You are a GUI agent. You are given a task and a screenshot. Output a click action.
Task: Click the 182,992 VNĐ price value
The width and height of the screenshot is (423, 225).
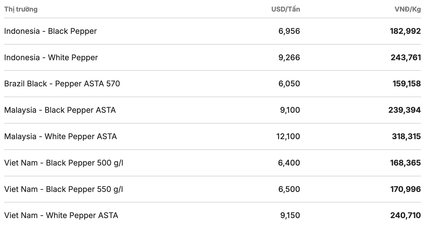(x=405, y=31)
